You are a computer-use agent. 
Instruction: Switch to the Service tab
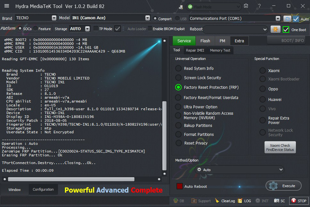(x=184, y=41)
